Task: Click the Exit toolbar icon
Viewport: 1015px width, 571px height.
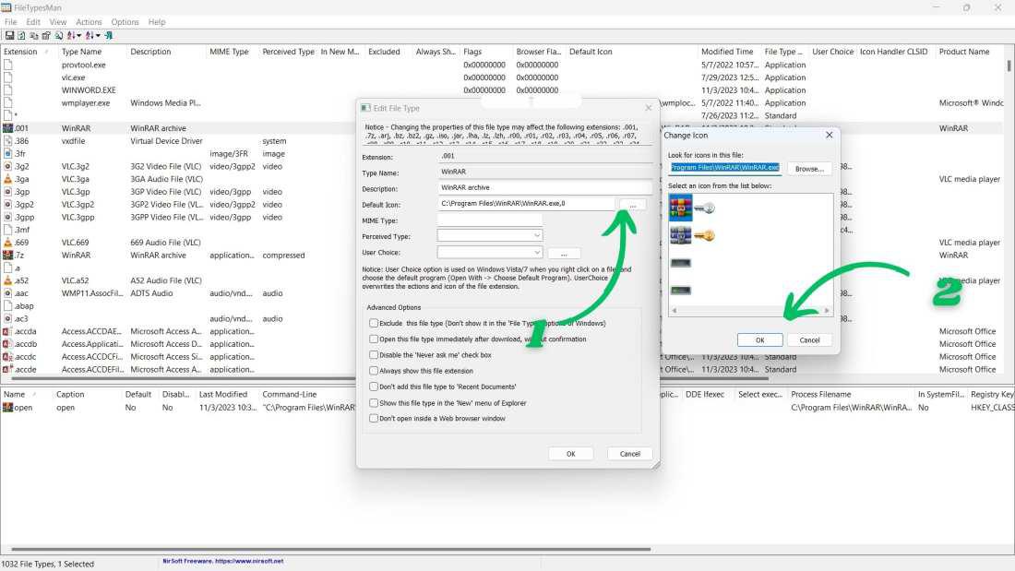Action: click(x=109, y=36)
